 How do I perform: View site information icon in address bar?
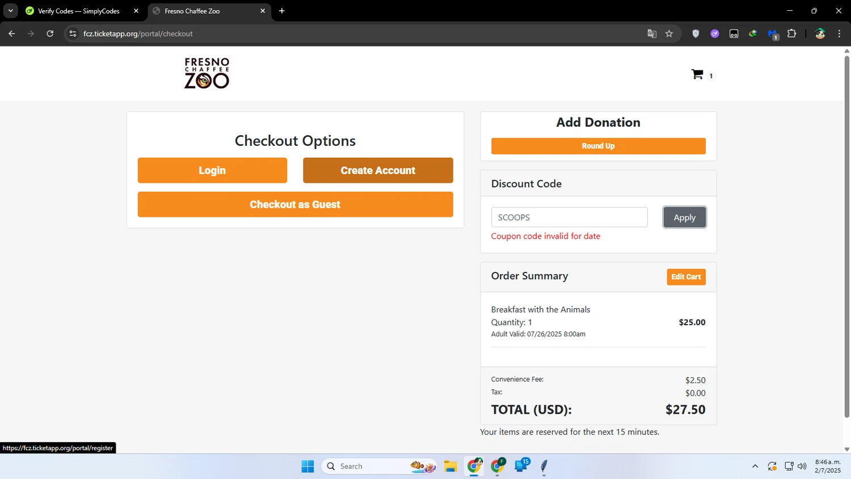[73, 33]
